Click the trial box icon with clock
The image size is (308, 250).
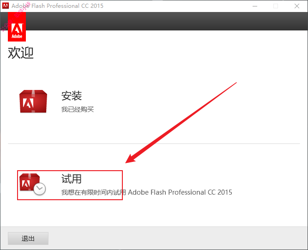pyautogui.click(x=32, y=184)
